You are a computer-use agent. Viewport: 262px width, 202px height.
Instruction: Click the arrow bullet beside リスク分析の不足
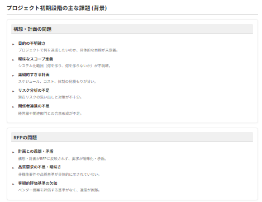[x=13, y=91]
